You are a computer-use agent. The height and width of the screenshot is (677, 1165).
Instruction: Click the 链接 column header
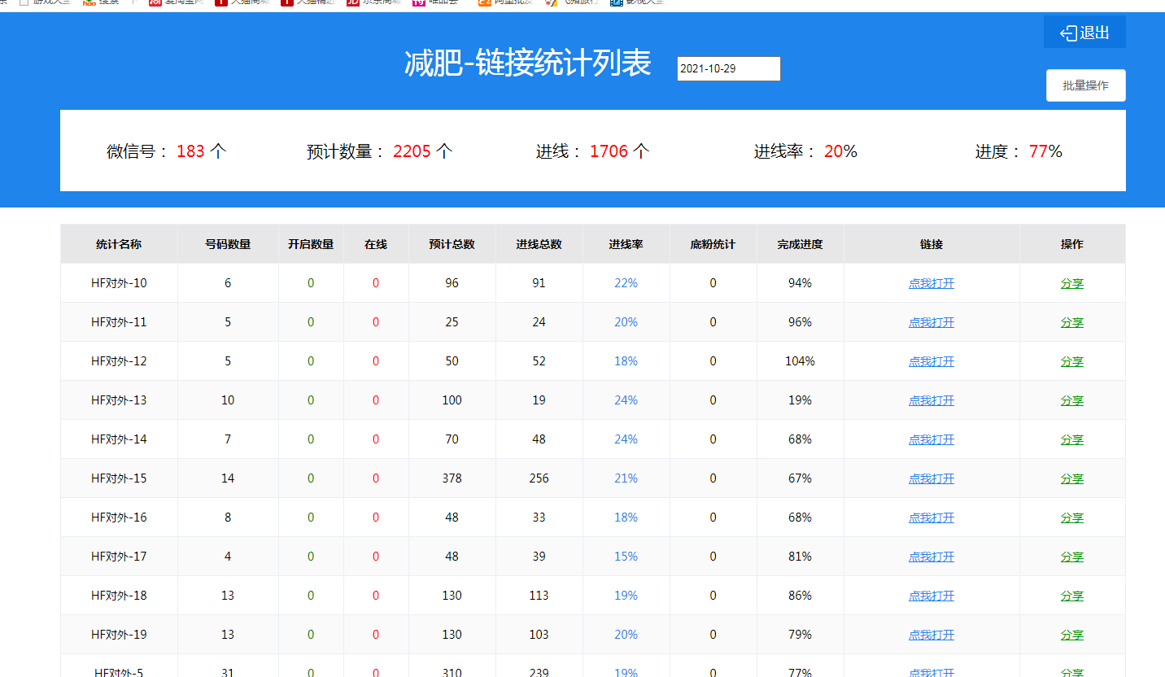pyautogui.click(x=932, y=244)
